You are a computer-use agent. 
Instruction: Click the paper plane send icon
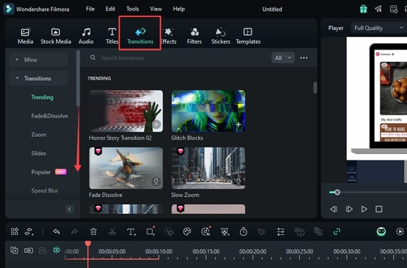click(x=378, y=9)
